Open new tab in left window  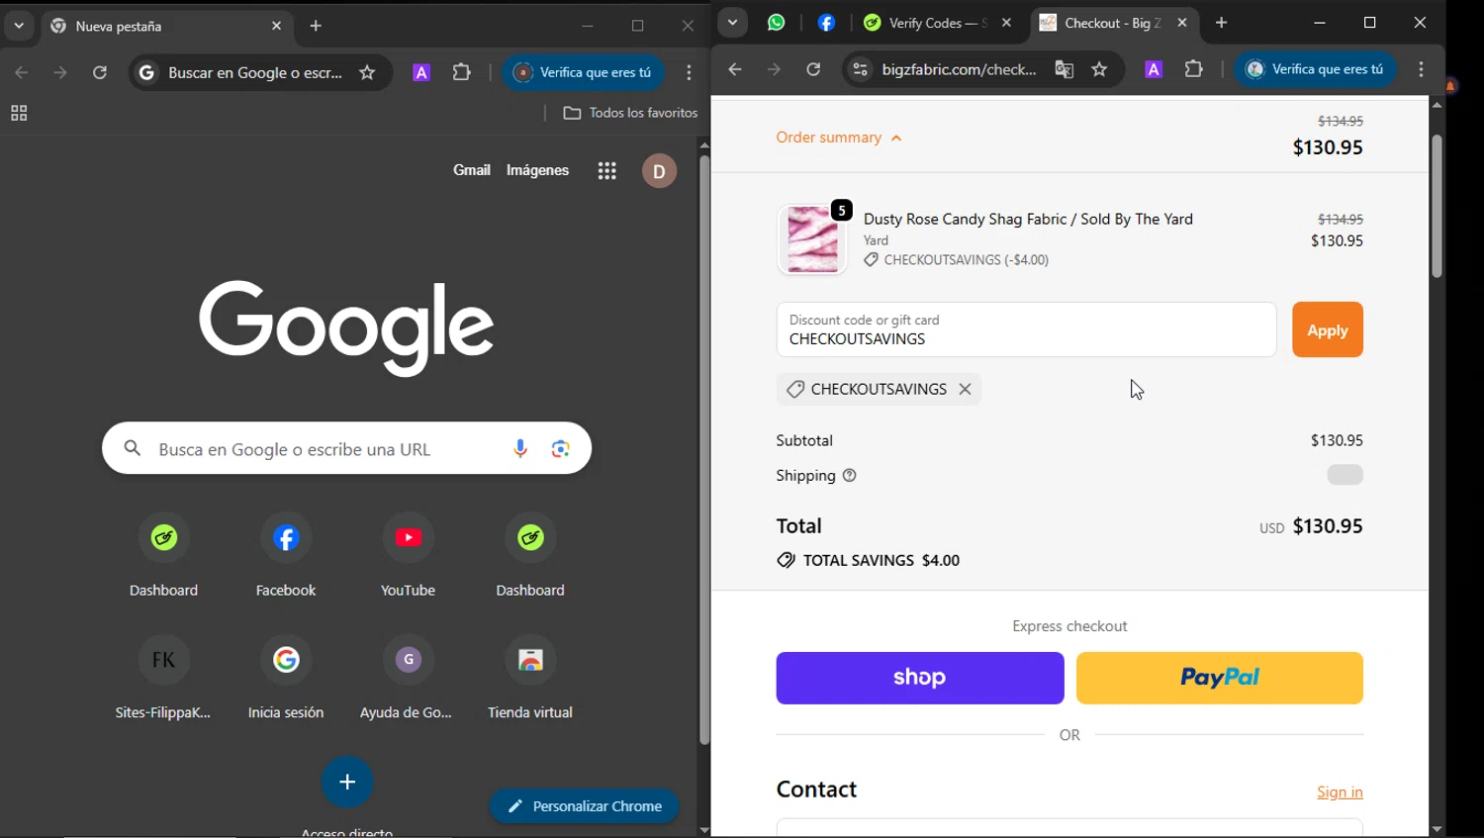click(316, 27)
